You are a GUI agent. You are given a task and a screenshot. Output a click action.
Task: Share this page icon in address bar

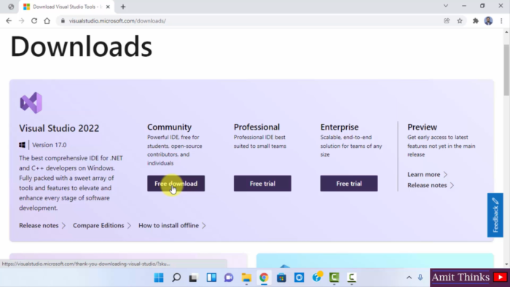(x=447, y=21)
